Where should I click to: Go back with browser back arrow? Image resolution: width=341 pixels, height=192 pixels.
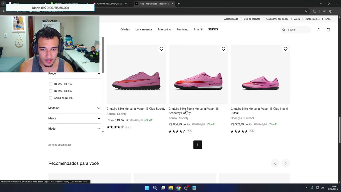4,11
